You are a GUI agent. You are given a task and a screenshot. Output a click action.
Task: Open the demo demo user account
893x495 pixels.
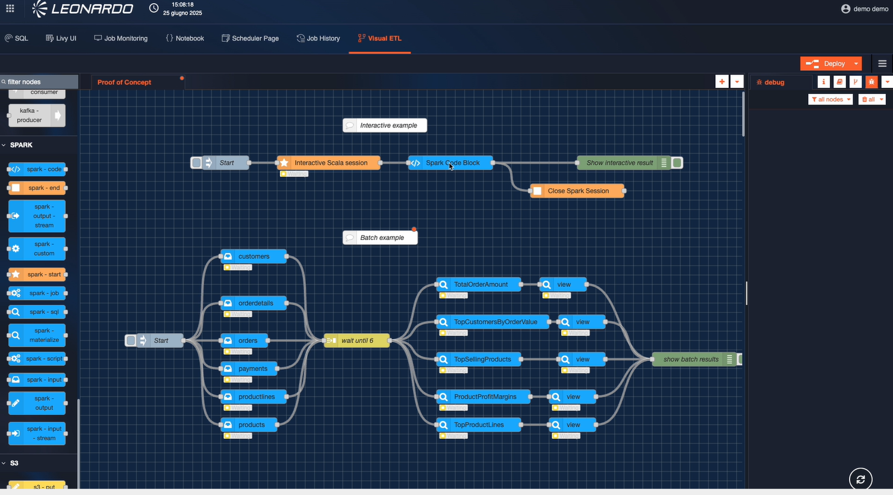[864, 8]
